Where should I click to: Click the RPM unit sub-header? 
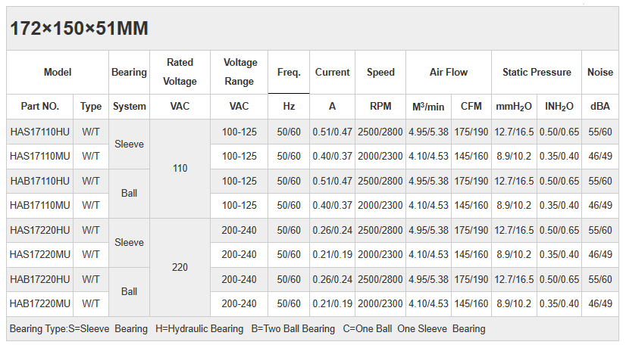pos(380,107)
